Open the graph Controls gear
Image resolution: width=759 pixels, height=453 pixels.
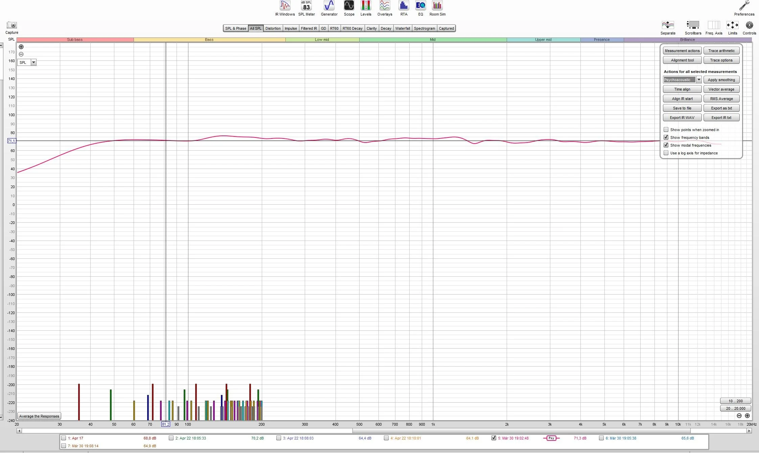point(749,28)
